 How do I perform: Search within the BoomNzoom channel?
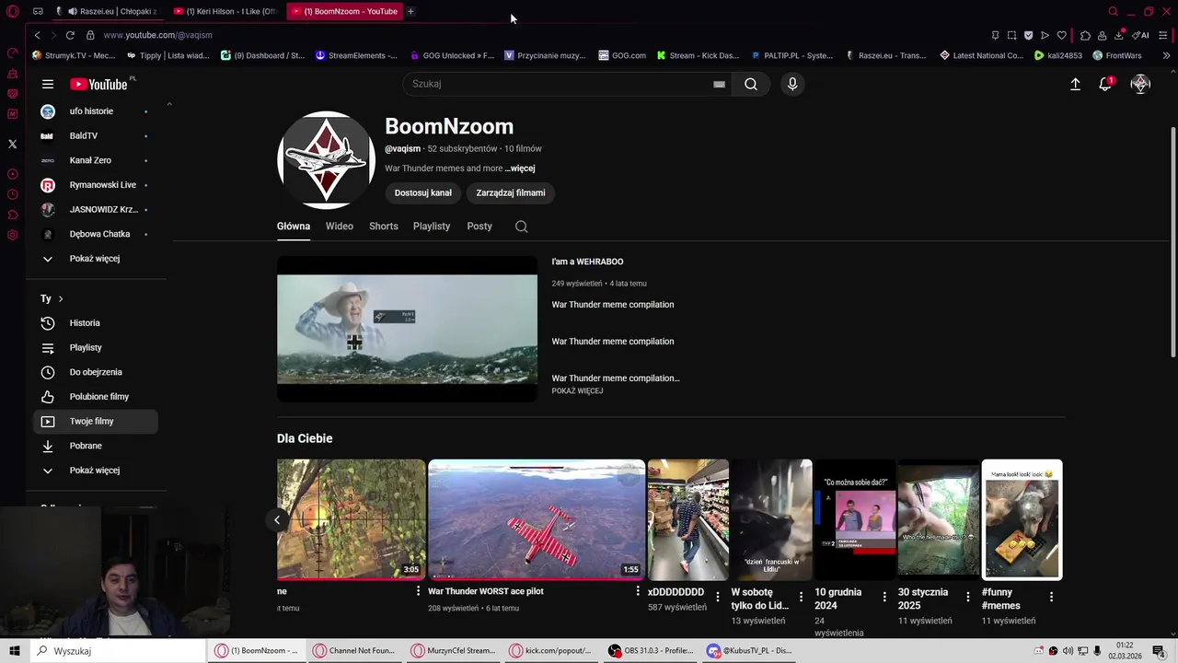[x=521, y=227]
